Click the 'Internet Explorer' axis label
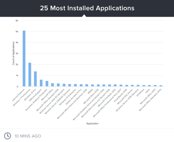 click(x=18, y=95)
